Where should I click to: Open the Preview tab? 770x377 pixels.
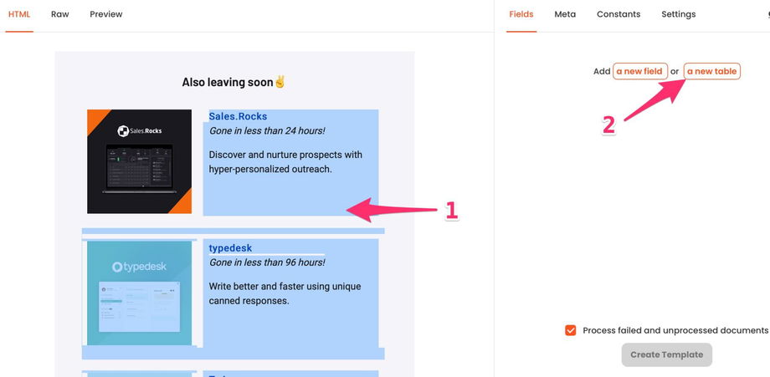tap(106, 14)
